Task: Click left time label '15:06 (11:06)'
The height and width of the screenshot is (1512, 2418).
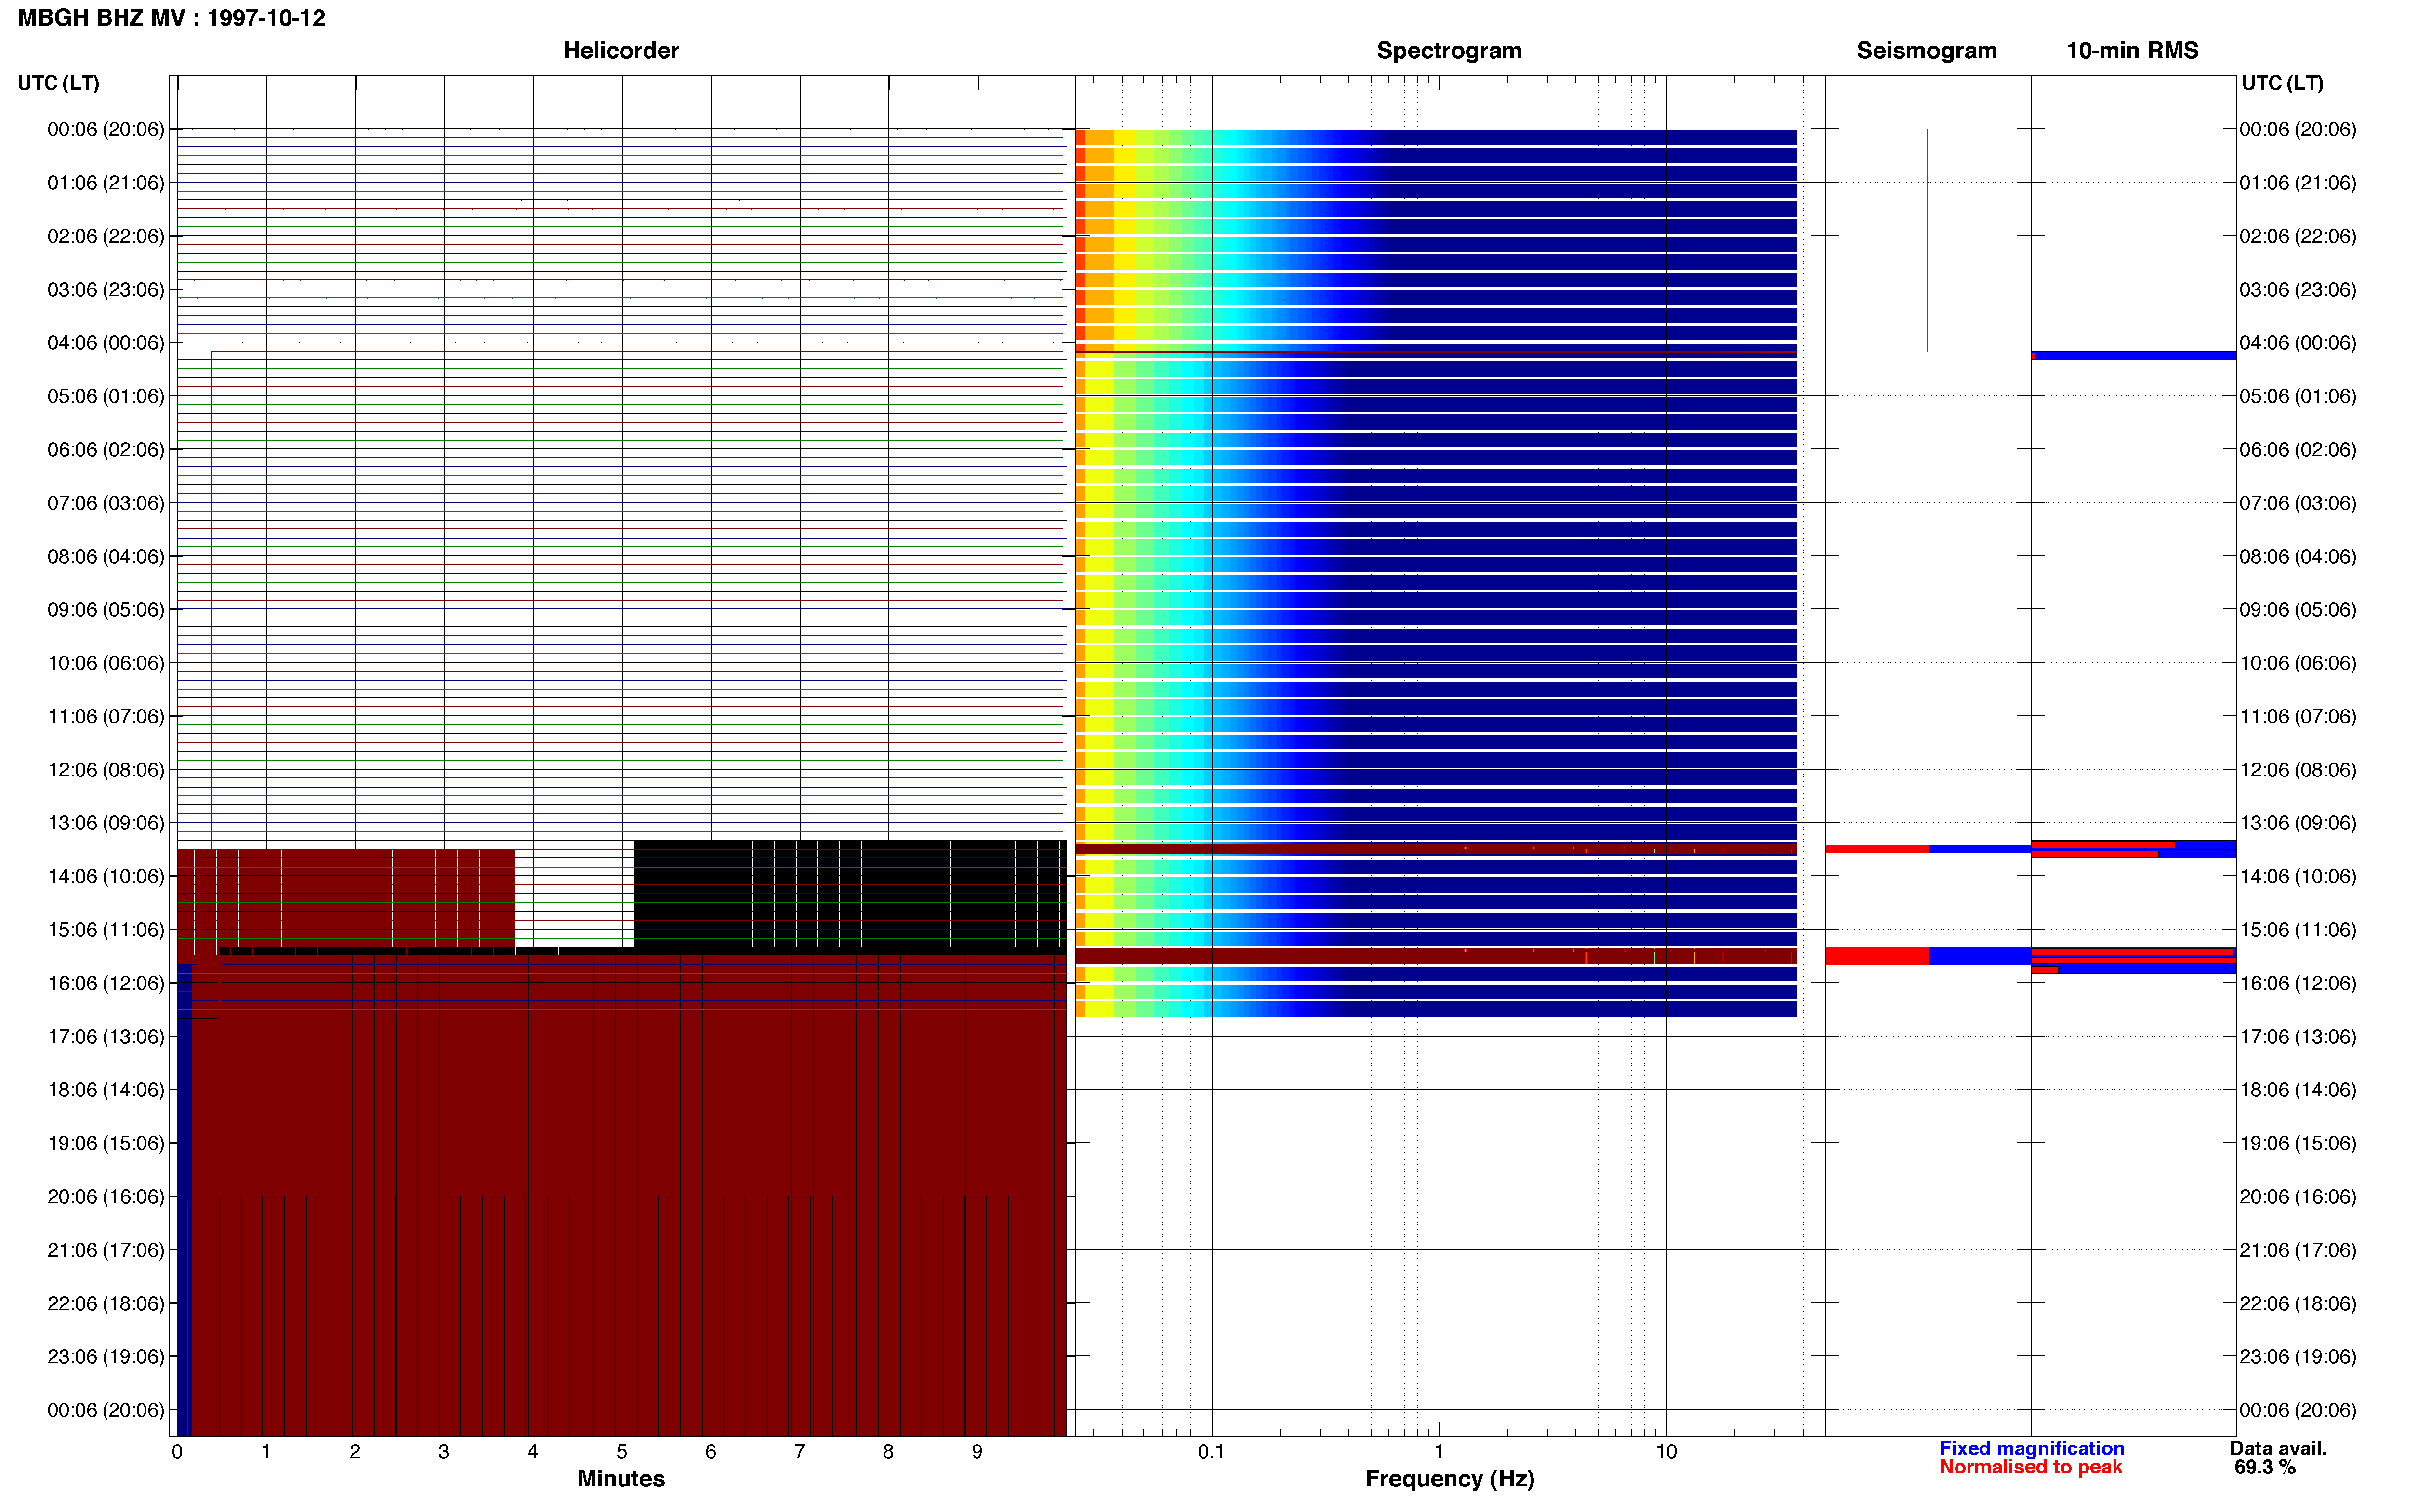Action: point(106,930)
